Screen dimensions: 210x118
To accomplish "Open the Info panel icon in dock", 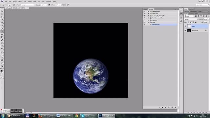I will (x=181, y=21).
